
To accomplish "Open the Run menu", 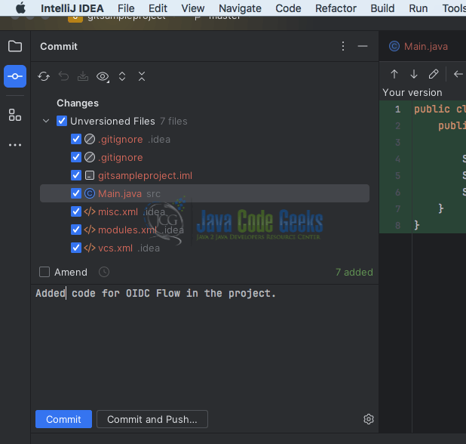I will pos(418,8).
